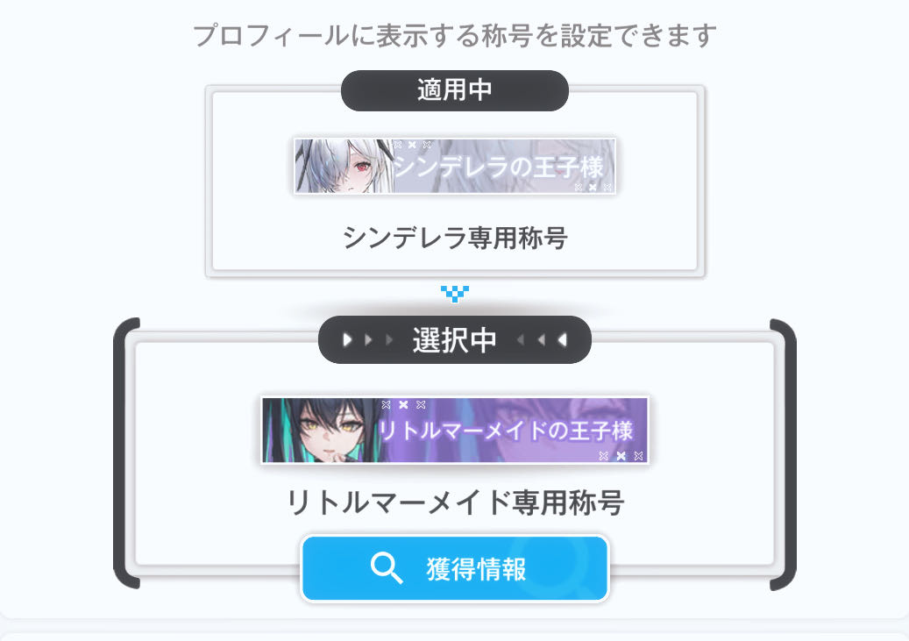Select the 適用中 label pill
The width and height of the screenshot is (909, 641).
click(454, 90)
